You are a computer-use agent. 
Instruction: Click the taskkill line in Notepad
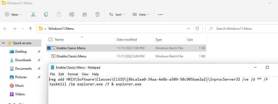95,84
